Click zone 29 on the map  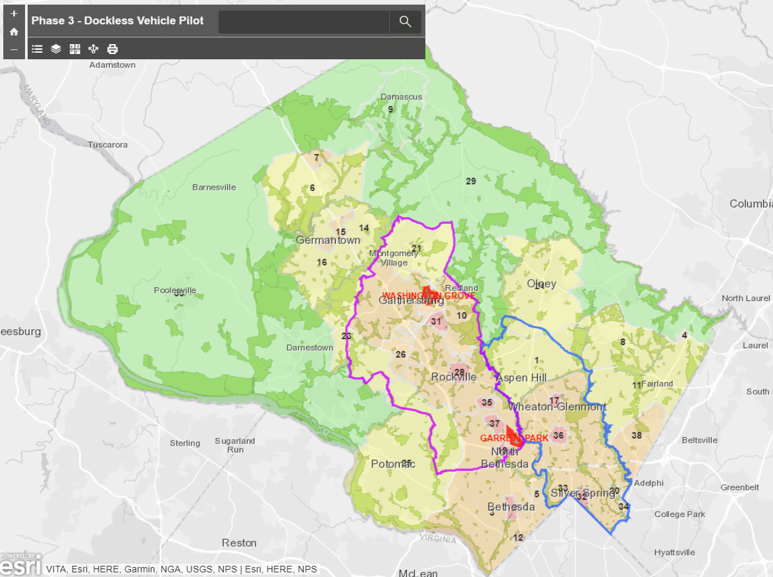coord(471,181)
